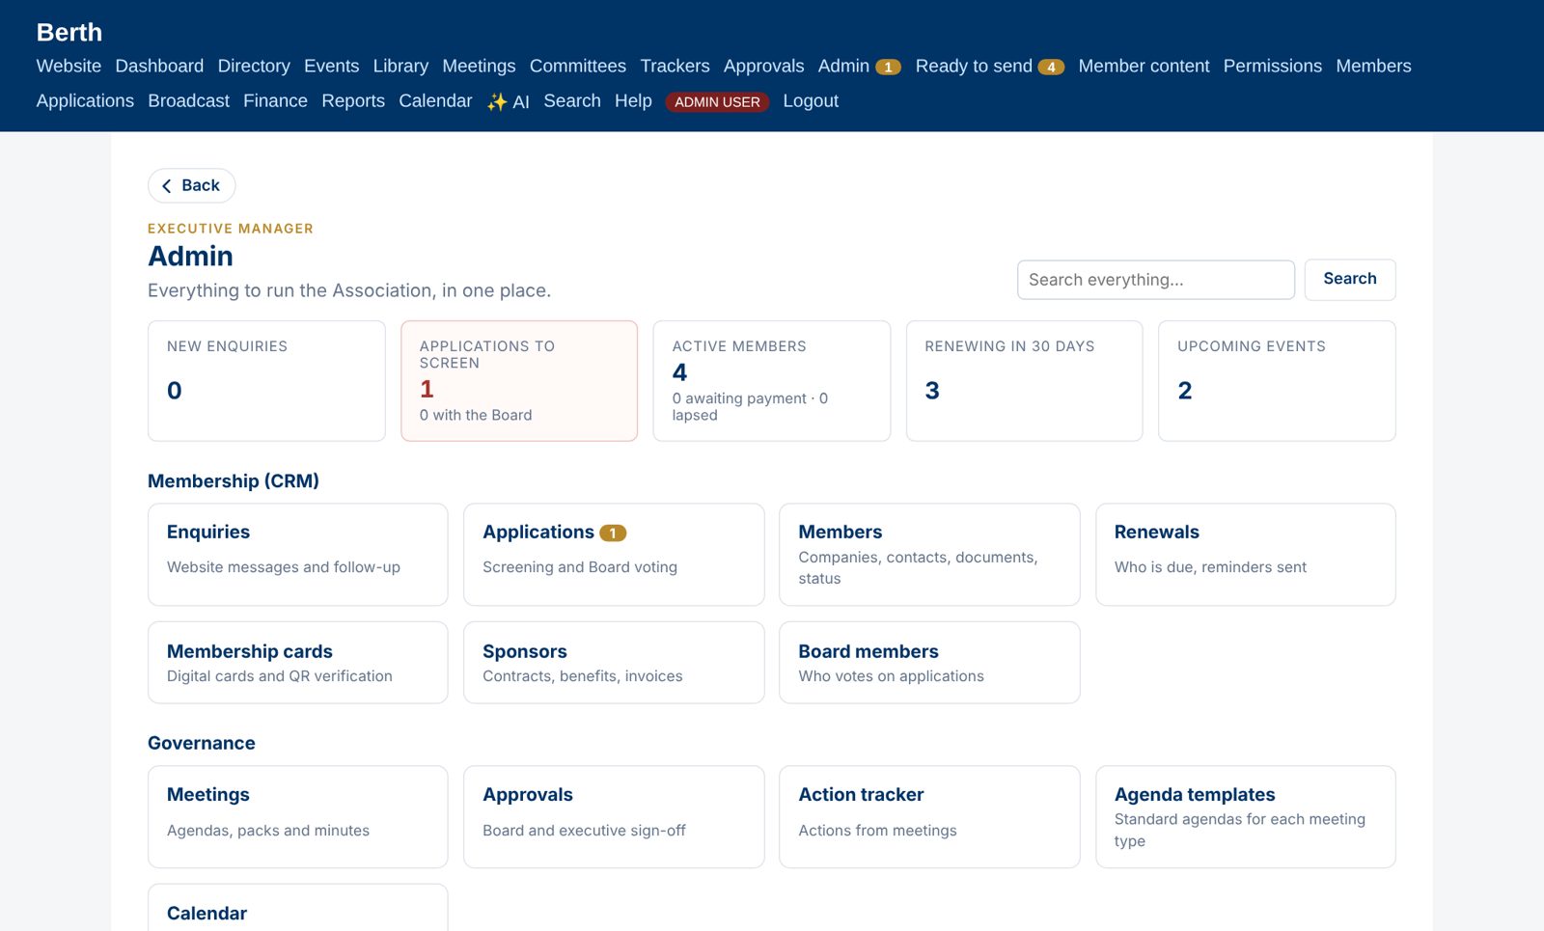Open the Members companies and contacts card

(x=929, y=555)
